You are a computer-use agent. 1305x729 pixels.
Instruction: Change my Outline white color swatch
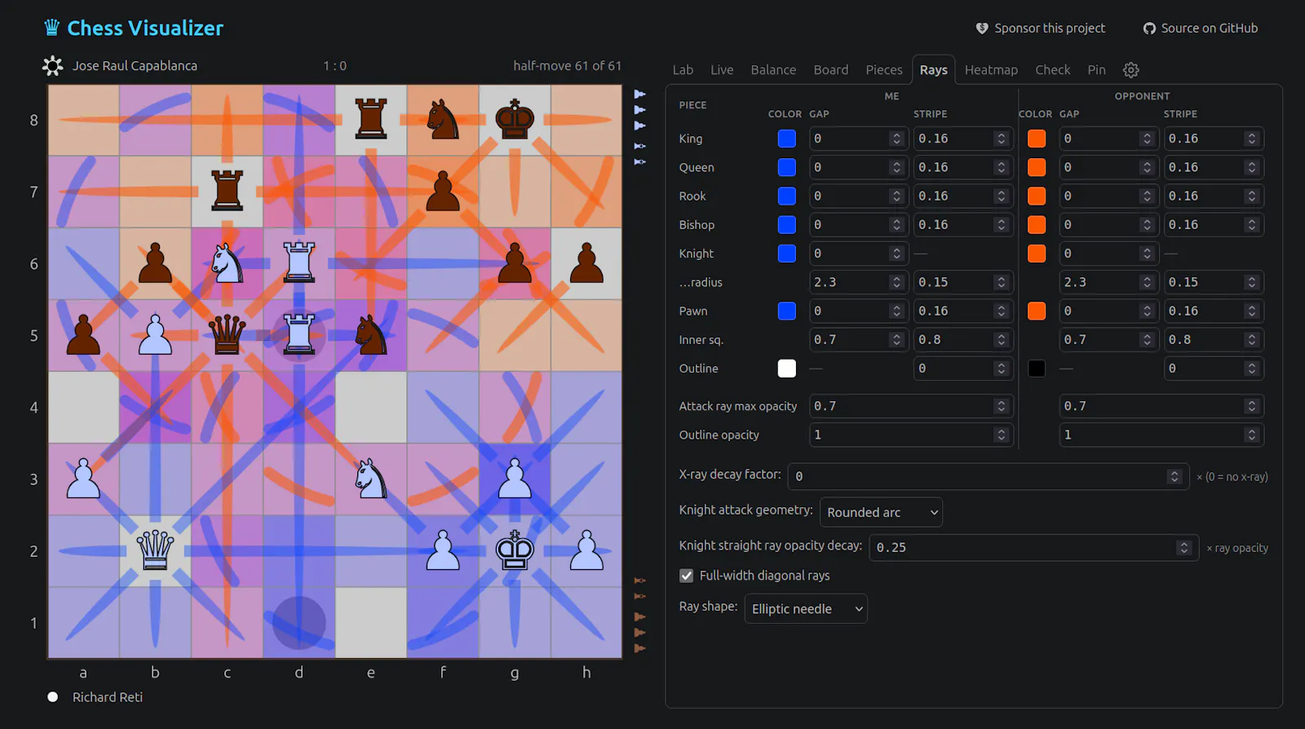pos(787,369)
